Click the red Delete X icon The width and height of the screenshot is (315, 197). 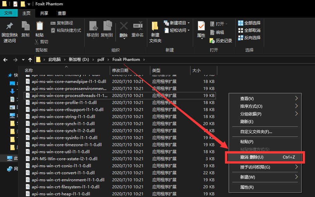tap(124, 26)
